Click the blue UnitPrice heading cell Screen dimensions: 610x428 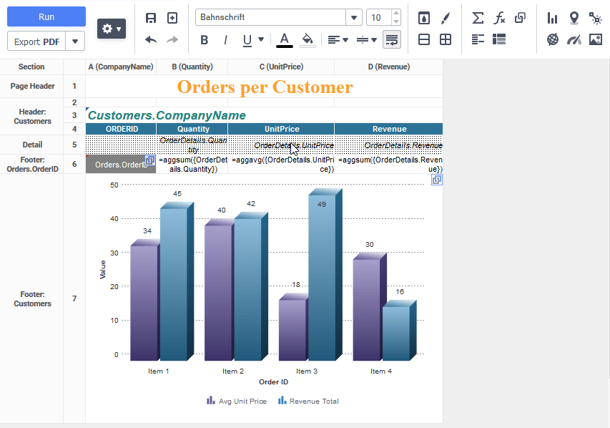[281, 129]
